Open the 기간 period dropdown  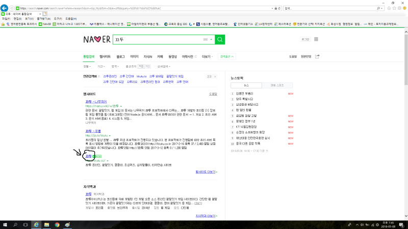point(101,67)
